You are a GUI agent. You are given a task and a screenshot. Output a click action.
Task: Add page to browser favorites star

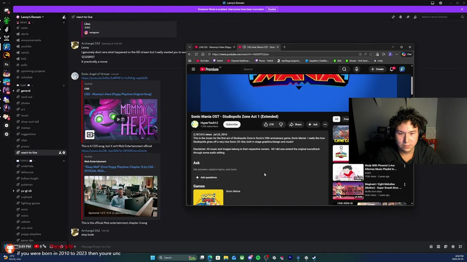tap(371, 54)
